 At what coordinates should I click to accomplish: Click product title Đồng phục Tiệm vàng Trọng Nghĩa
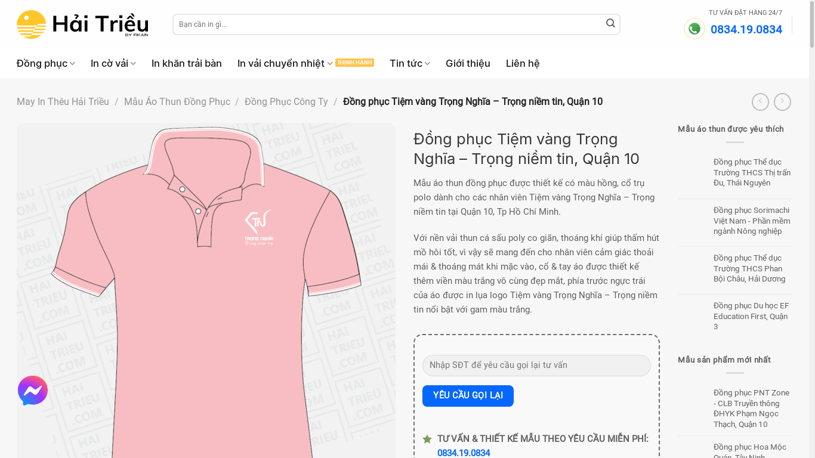click(x=526, y=148)
